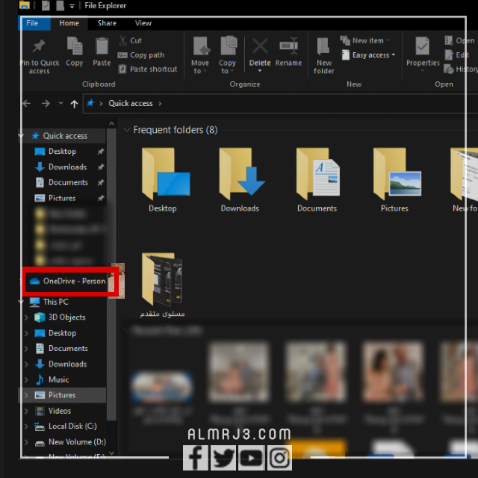Expand the 3D Objects tree node
The height and width of the screenshot is (478, 478).
26,317
